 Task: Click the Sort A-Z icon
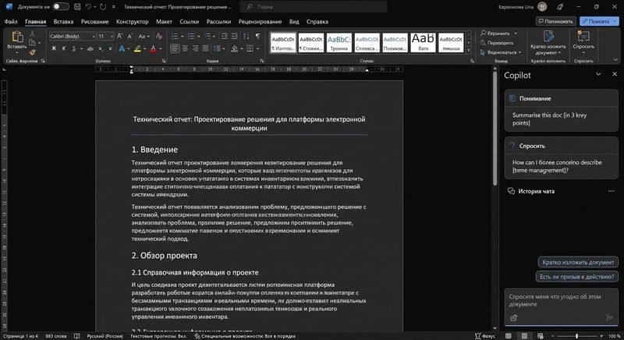click(x=246, y=36)
